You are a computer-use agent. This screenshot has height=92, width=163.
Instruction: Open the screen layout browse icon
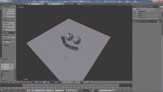[x=26, y=4]
